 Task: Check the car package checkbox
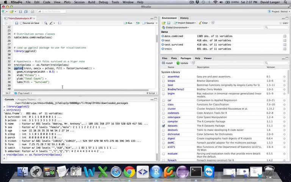(x=163, y=100)
